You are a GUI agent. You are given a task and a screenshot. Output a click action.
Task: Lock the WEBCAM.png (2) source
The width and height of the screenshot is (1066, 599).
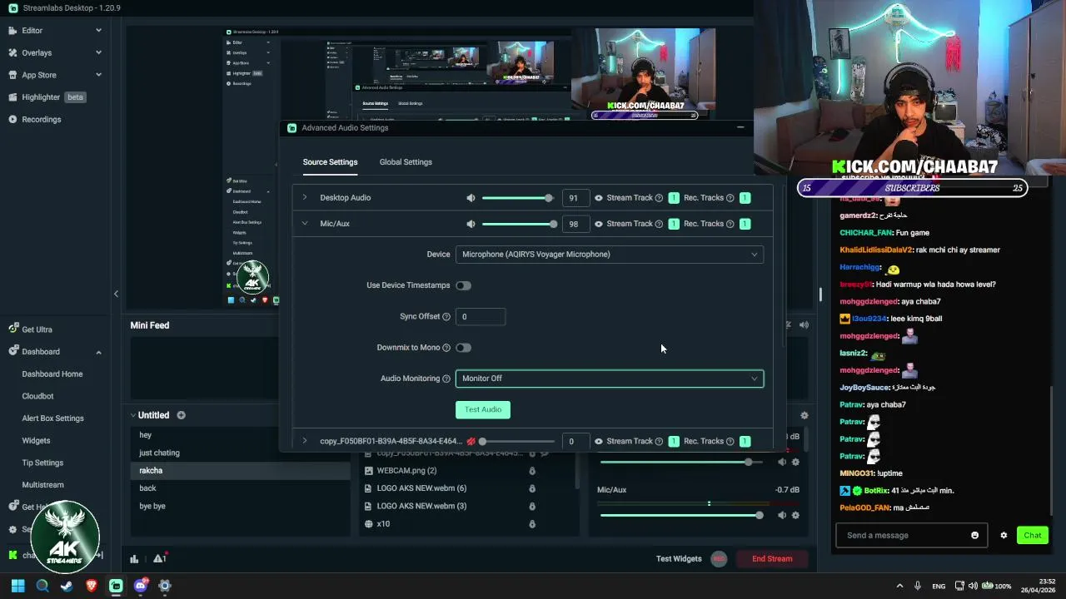[x=532, y=471]
